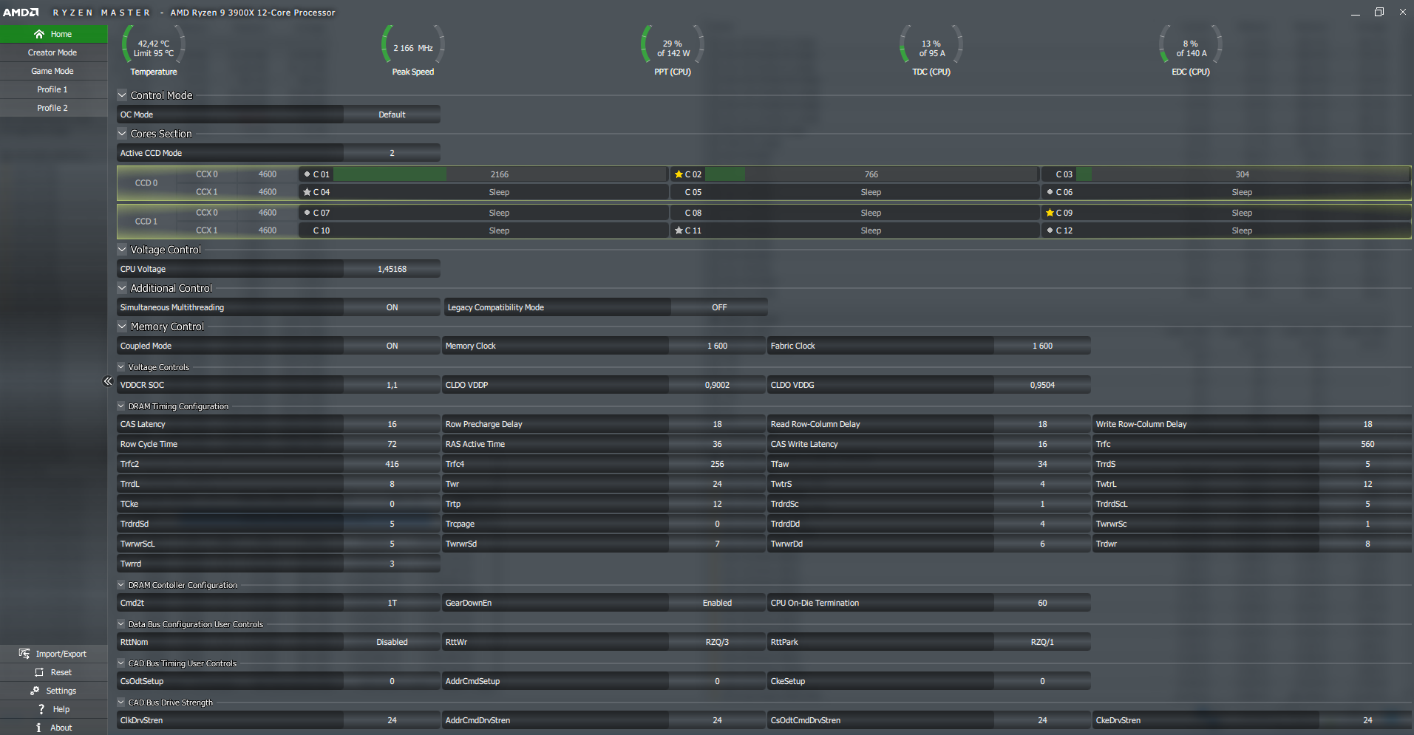1414x735 pixels.
Task: Click the C 03 core speed bar
Action: pyautogui.click(x=1243, y=174)
